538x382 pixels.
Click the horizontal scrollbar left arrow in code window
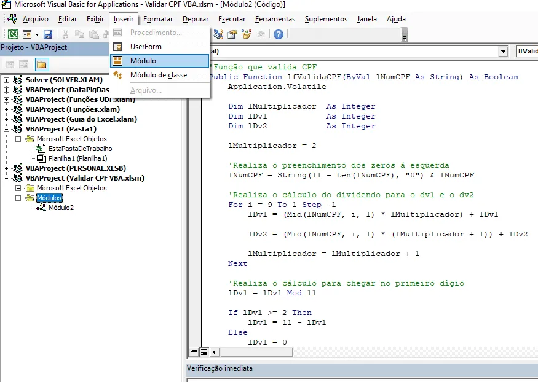(x=215, y=352)
